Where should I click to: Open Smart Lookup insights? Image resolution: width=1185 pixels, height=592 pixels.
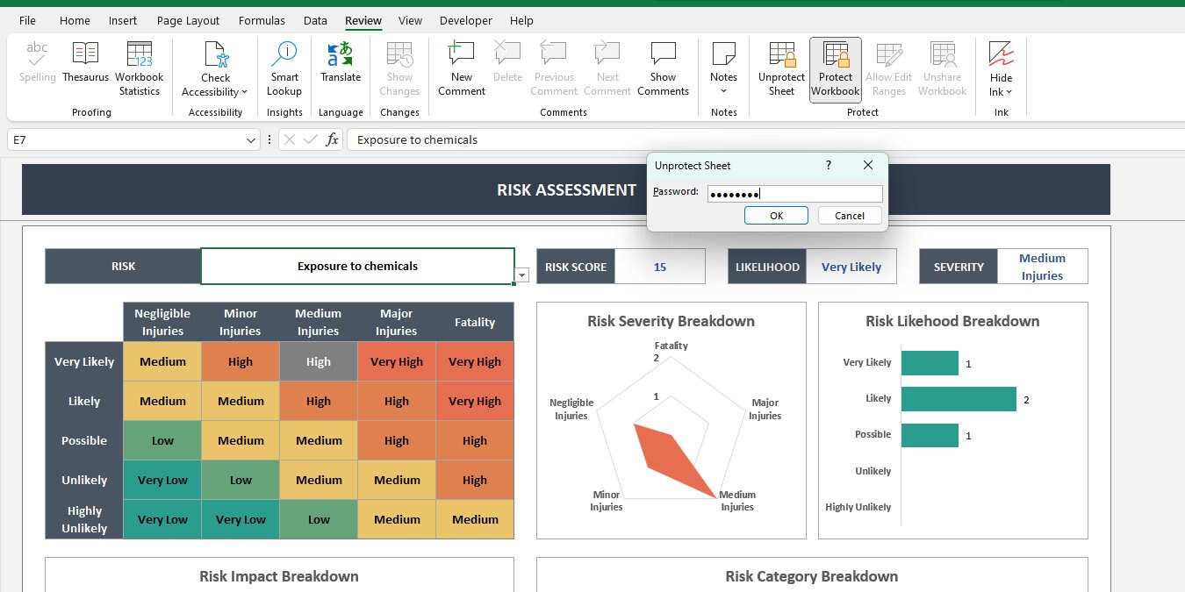click(x=284, y=69)
